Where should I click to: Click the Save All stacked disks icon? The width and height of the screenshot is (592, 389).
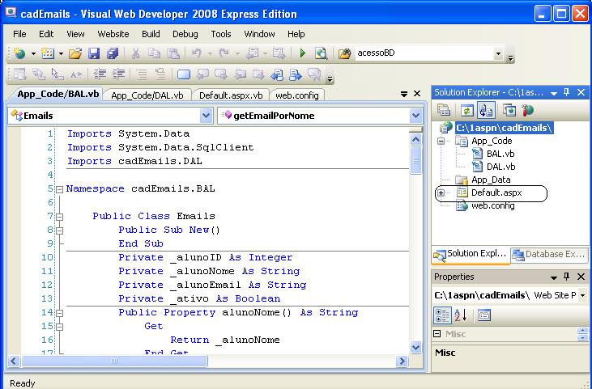(x=113, y=53)
